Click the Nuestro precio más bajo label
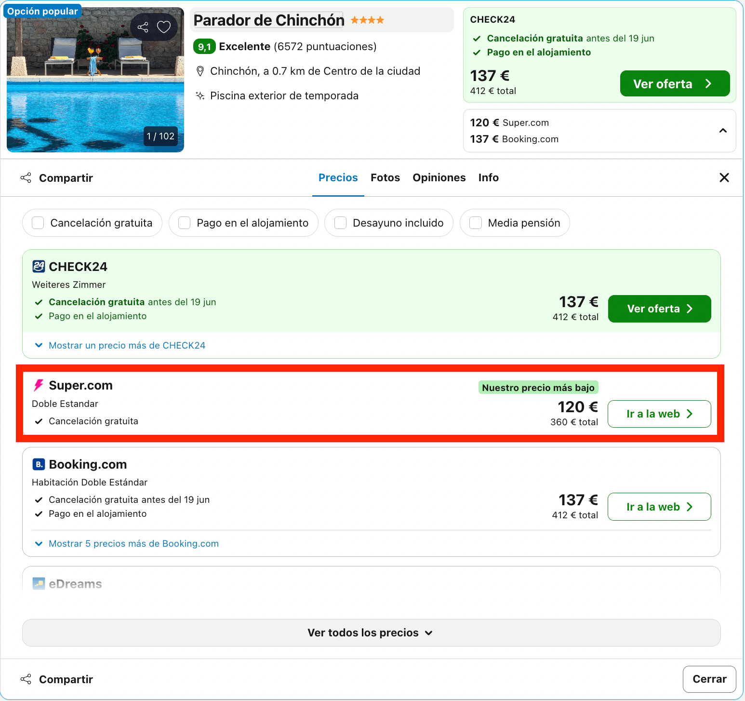Image resolution: width=745 pixels, height=701 pixels. (538, 388)
